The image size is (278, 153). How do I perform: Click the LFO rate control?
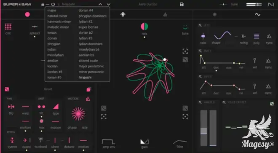point(203,36)
